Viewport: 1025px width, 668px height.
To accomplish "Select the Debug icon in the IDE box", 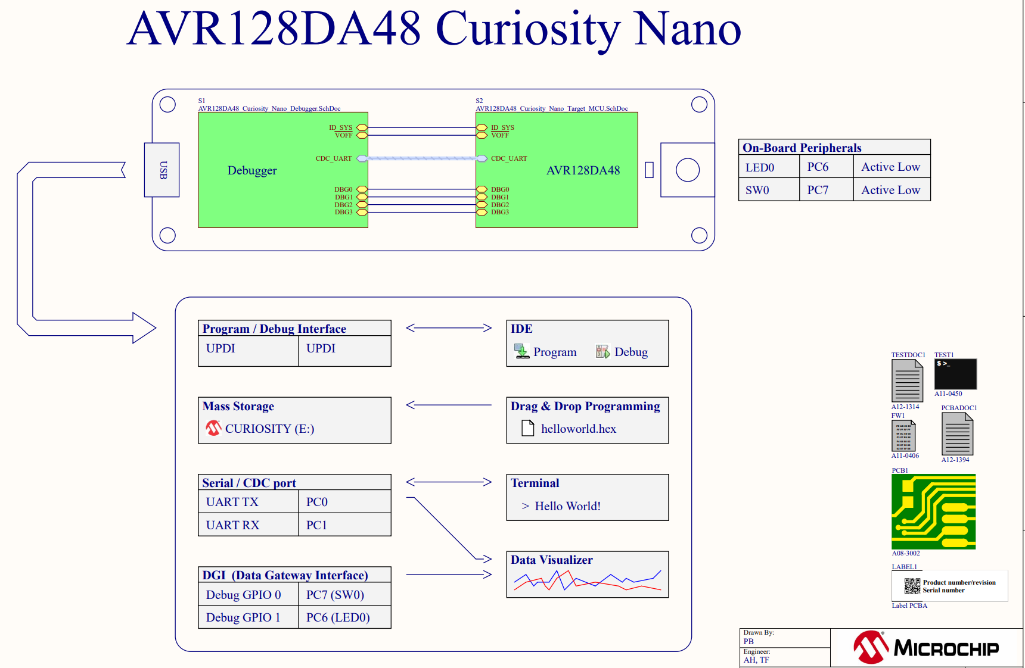I will (x=602, y=351).
